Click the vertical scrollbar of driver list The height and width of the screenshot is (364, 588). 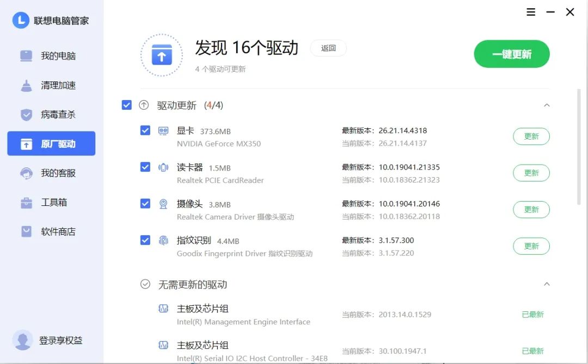[579, 147]
